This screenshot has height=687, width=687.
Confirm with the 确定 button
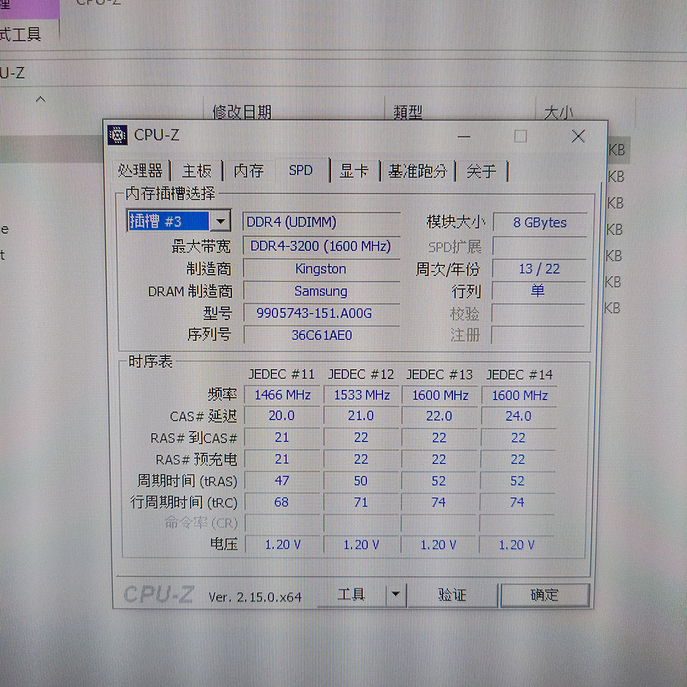click(544, 595)
